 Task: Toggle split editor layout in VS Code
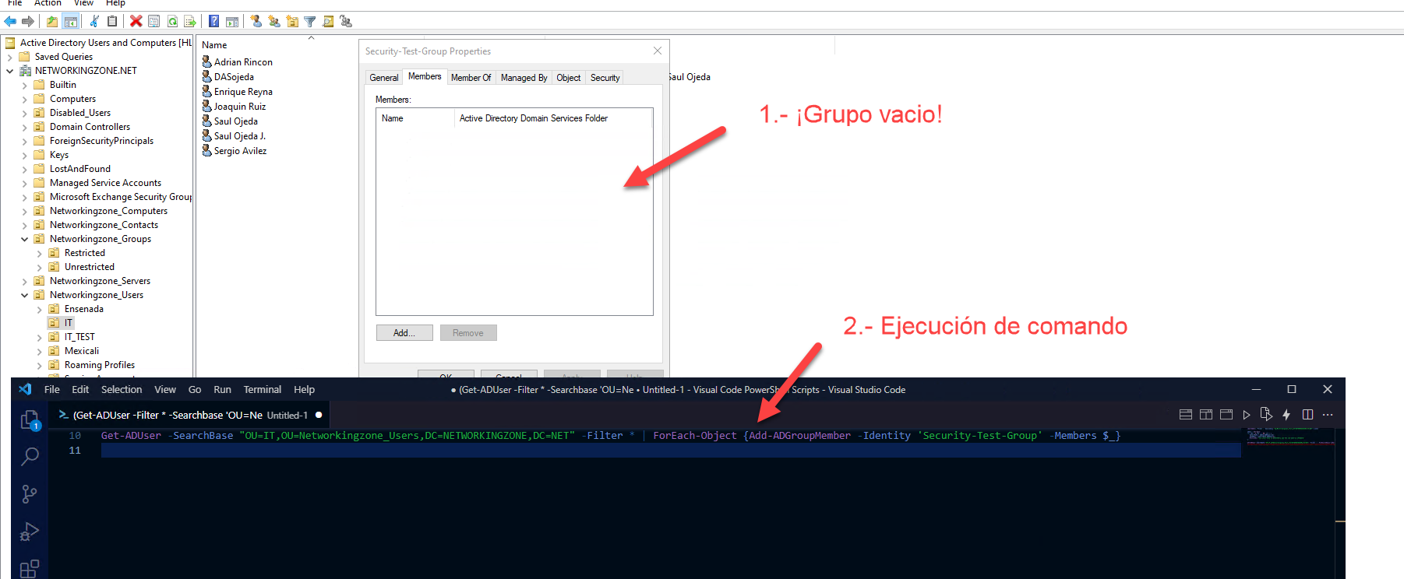point(1307,415)
